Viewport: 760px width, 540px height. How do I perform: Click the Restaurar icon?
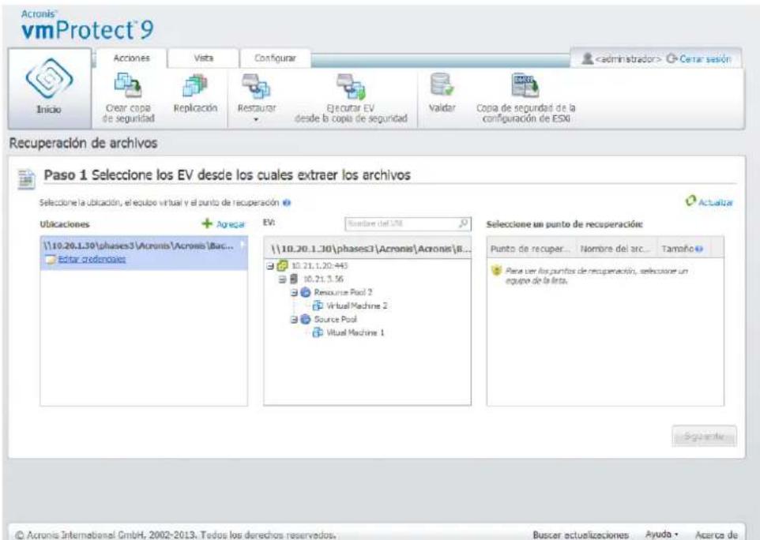click(256, 85)
